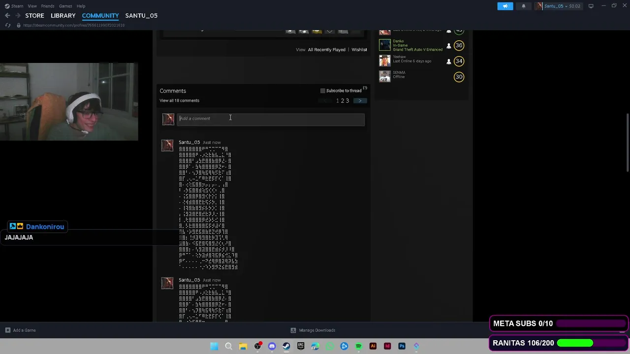This screenshot has width=630, height=354.
Task: Go to next comments page arrow
Action: 360,101
